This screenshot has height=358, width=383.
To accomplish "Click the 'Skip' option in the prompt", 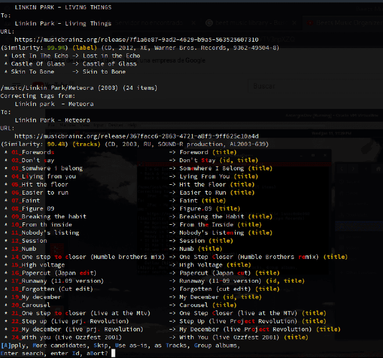I will [x=101, y=346].
